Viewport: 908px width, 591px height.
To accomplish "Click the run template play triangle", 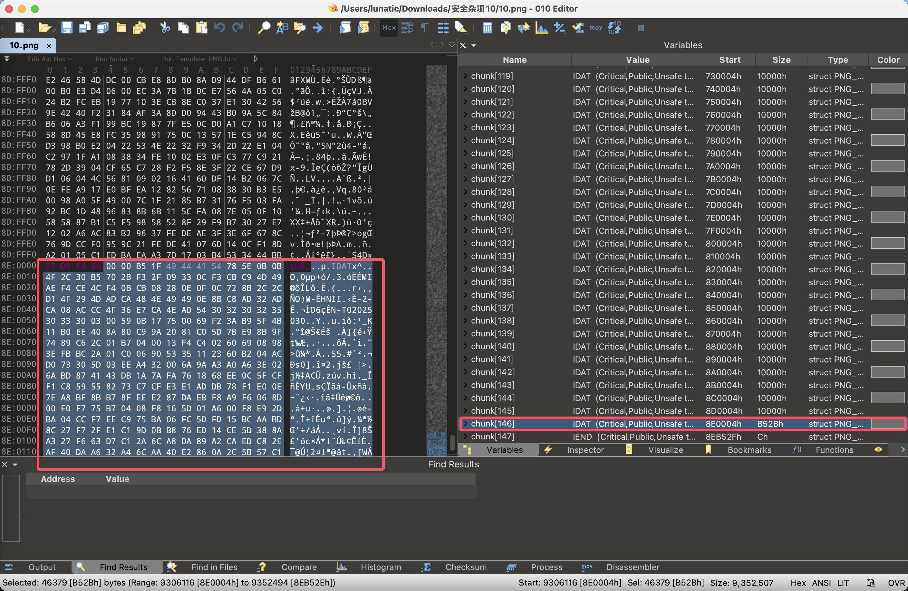I will click(255, 59).
